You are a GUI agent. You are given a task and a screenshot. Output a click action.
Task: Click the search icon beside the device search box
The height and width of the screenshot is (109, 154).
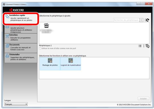coord(141,20)
